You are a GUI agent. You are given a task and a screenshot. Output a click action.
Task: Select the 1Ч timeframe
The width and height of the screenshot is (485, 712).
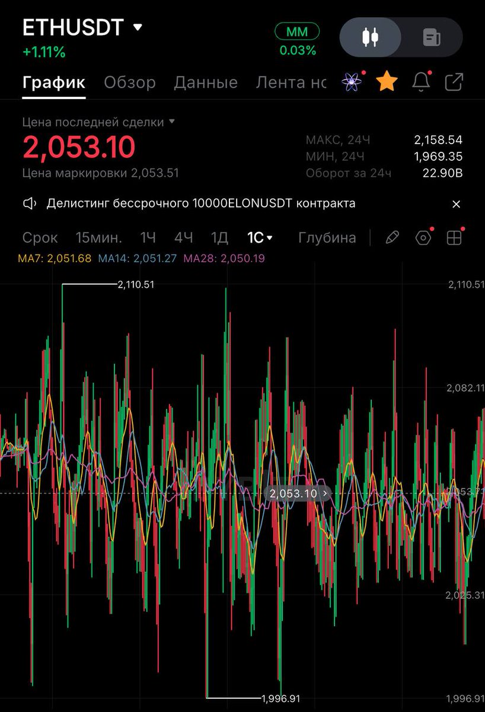click(x=148, y=238)
